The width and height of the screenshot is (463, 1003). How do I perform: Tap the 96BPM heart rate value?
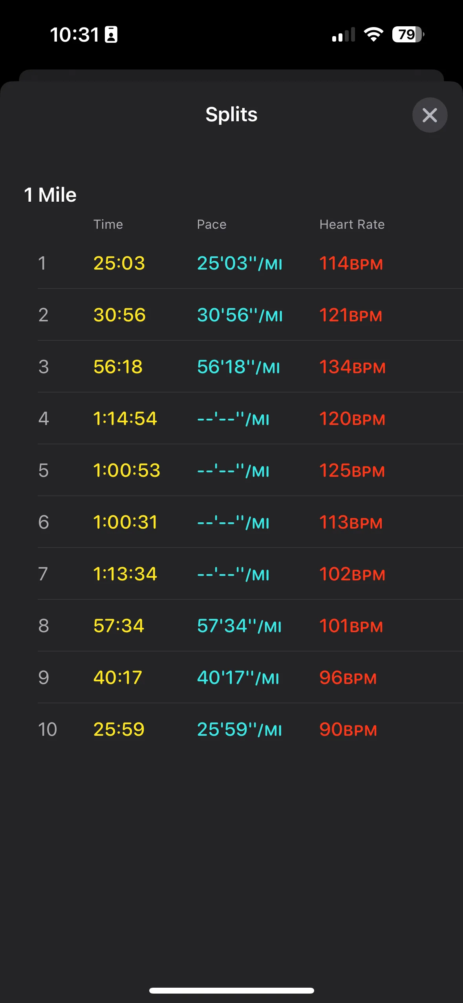(348, 678)
